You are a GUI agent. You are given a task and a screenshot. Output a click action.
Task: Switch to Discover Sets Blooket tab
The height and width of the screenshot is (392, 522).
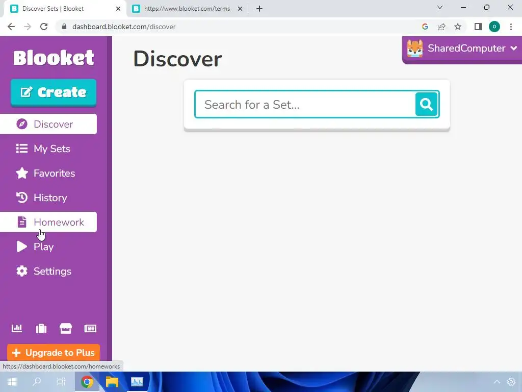(x=65, y=9)
